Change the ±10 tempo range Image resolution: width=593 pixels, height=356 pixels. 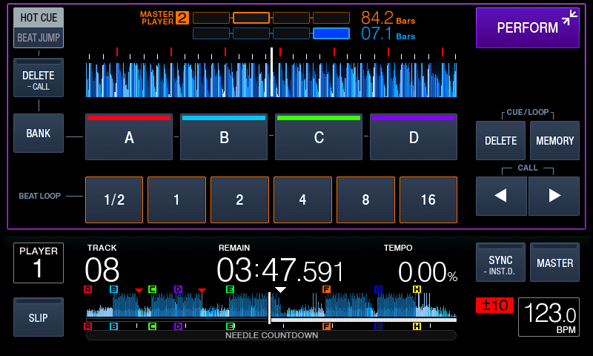point(494,306)
